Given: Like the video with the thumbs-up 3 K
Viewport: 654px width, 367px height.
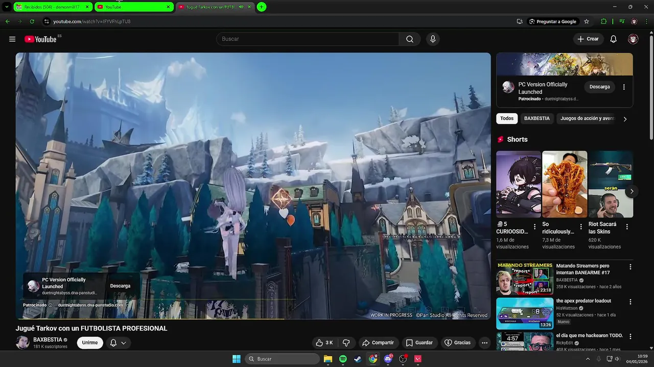Looking at the screenshot, I should [324, 343].
